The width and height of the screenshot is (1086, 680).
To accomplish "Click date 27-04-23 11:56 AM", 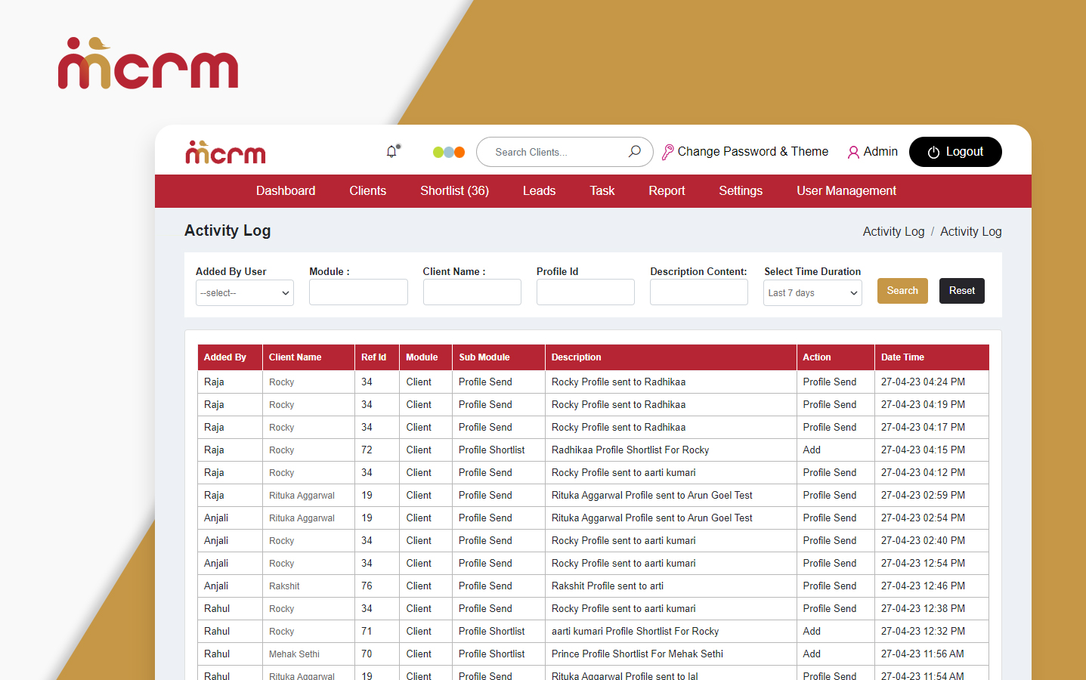I will coord(923,654).
